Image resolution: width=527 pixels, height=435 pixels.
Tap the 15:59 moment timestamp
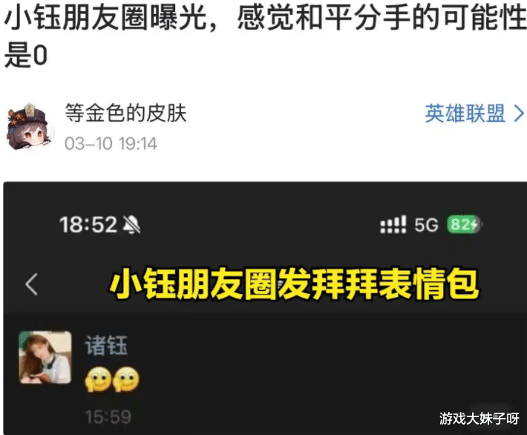point(108,417)
